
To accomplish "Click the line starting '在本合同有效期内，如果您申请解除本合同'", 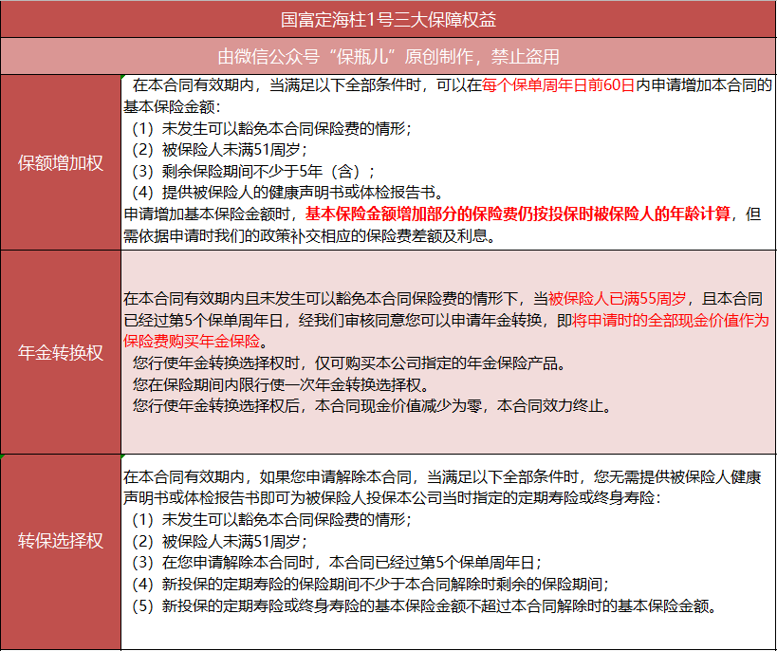I will coord(442,477).
